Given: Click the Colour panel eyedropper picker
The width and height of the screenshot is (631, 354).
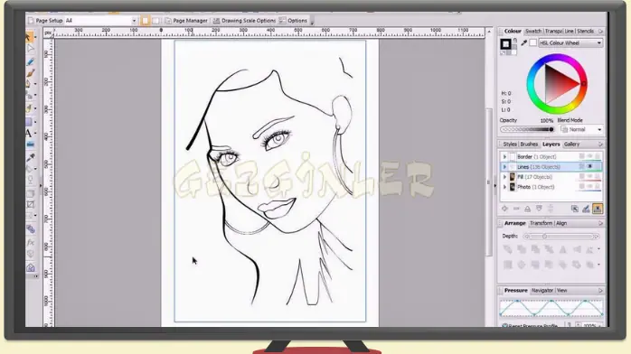Looking at the screenshot, I should click(x=523, y=42).
